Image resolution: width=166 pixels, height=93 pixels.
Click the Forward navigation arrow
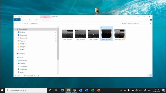[20, 24]
